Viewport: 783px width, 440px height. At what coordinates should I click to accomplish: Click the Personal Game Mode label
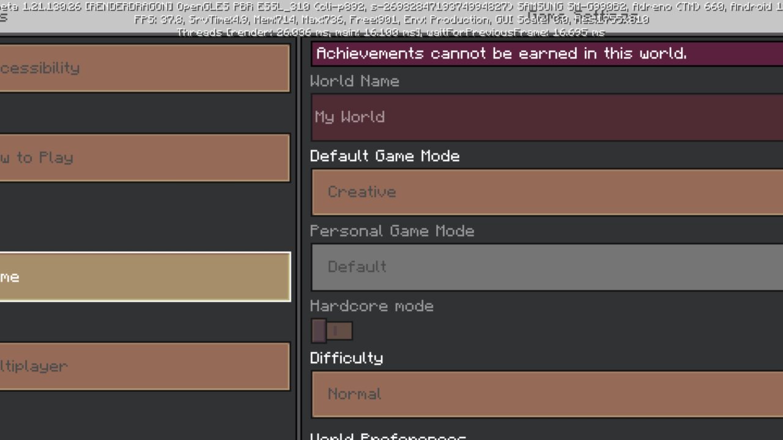point(392,231)
